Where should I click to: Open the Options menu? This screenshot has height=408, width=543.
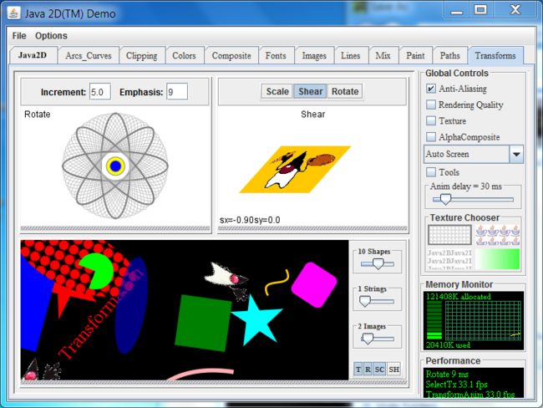click(x=51, y=36)
